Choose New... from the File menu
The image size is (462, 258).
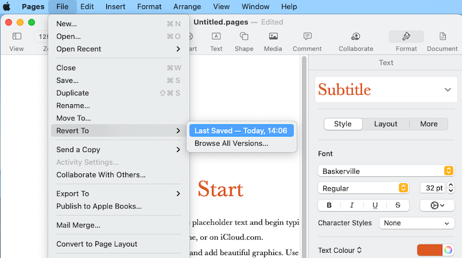point(119,24)
